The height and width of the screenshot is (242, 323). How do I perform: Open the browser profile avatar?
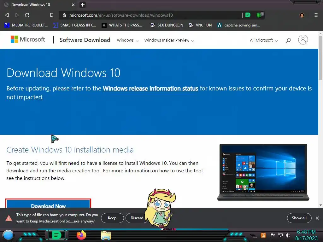point(302,15)
